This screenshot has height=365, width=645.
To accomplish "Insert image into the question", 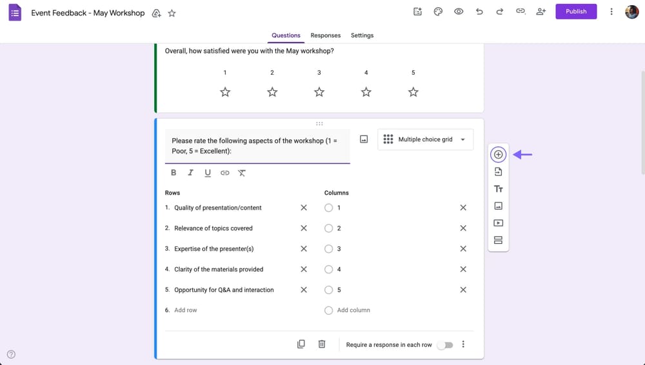I will tap(364, 139).
